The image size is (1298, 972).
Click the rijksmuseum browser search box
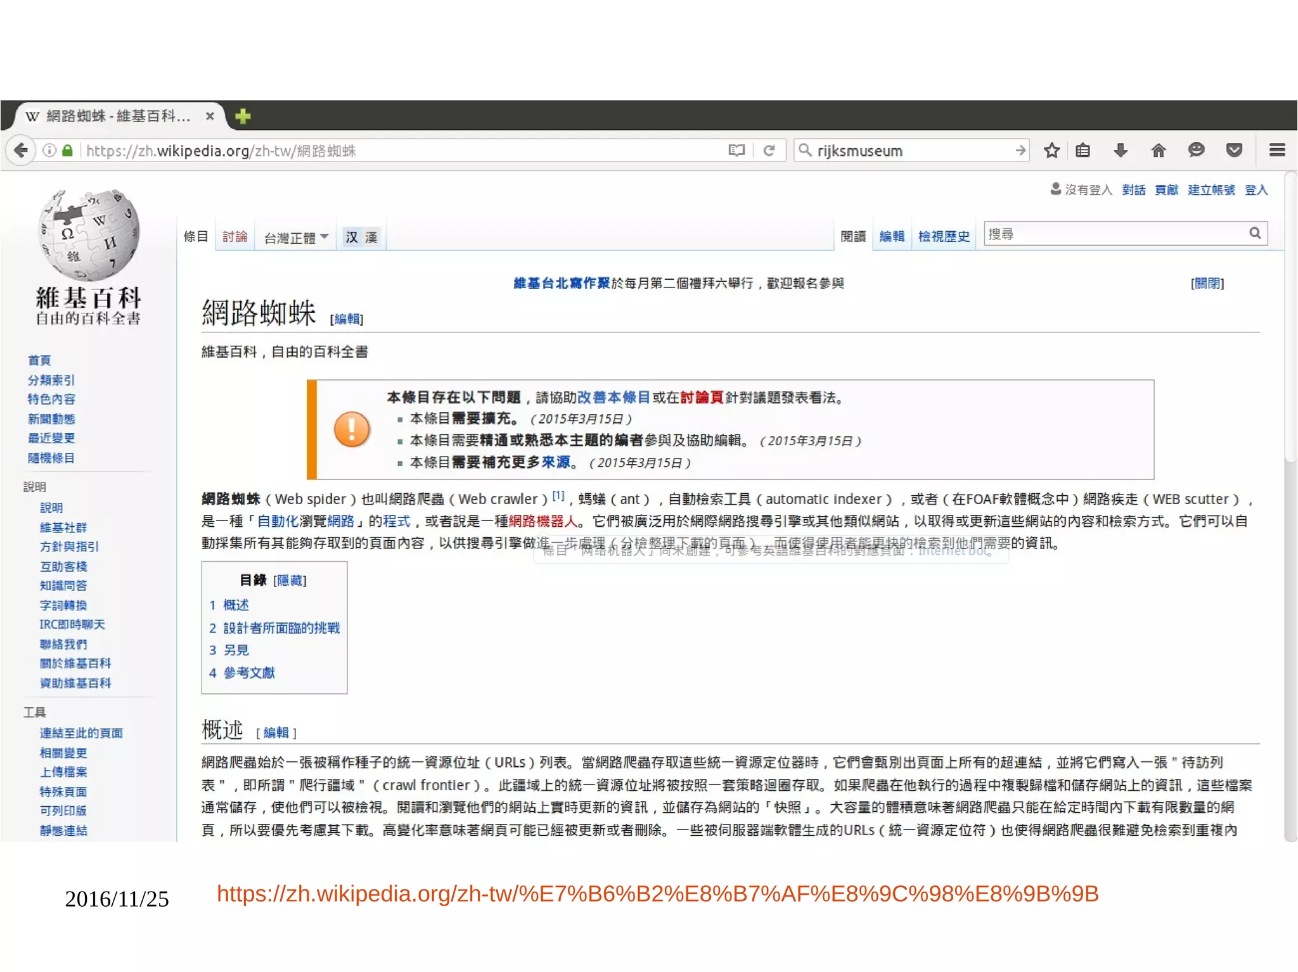click(912, 151)
